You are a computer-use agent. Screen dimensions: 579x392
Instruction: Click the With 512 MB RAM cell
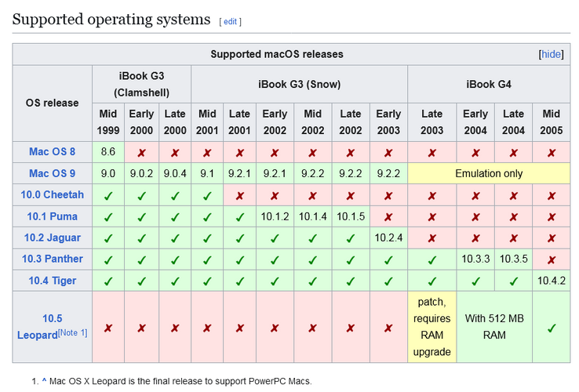tap(494, 327)
